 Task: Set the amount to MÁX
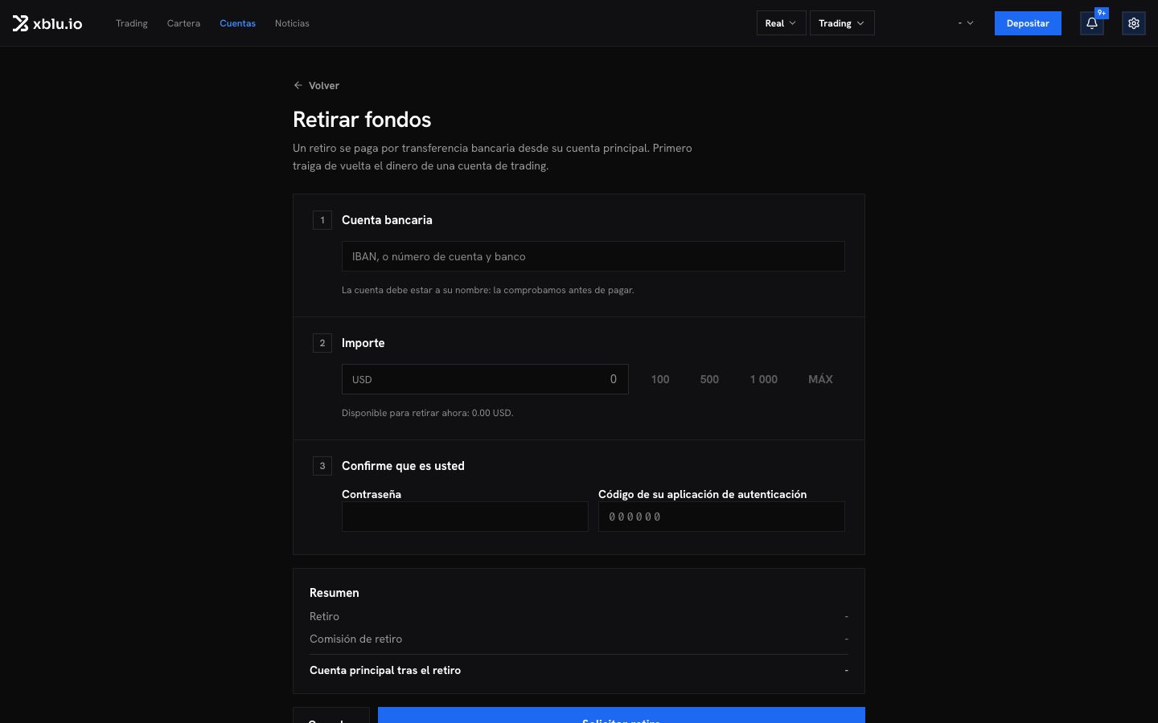tap(820, 379)
